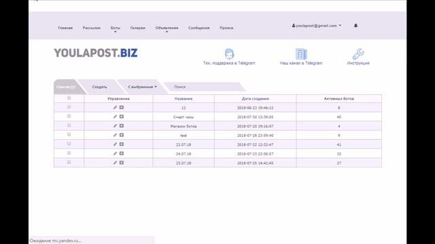Click the list name "22.07.18"
Image resolution: width=435 pixels, height=244 pixels.
[184, 144]
